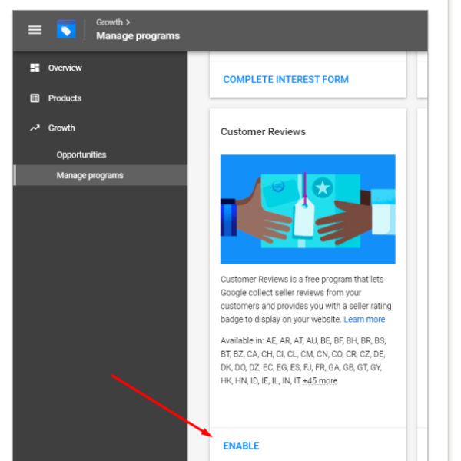Image resolution: width=461 pixels, height=461 pixels.
Task: Select the Products label in sidebar
Action: click(65, 98)
